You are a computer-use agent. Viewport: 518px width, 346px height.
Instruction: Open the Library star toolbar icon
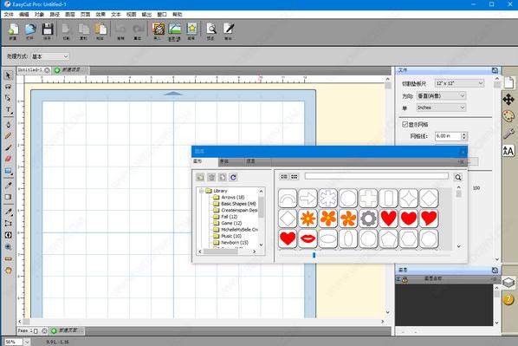[x=191, y=31]
